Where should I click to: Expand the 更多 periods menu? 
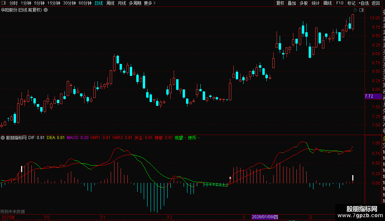coord(150,3)
